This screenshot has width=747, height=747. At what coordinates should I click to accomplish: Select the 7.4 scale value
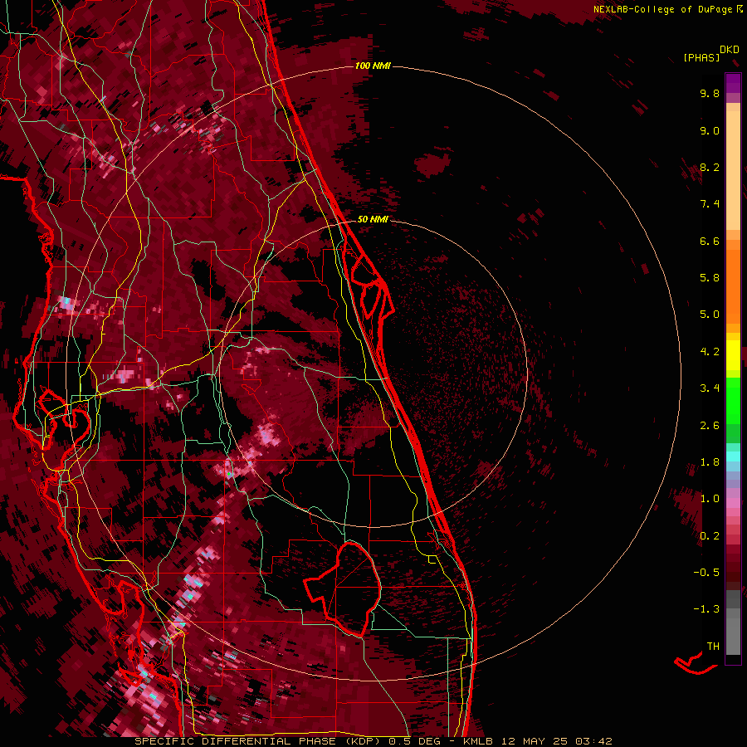[710, 204]
